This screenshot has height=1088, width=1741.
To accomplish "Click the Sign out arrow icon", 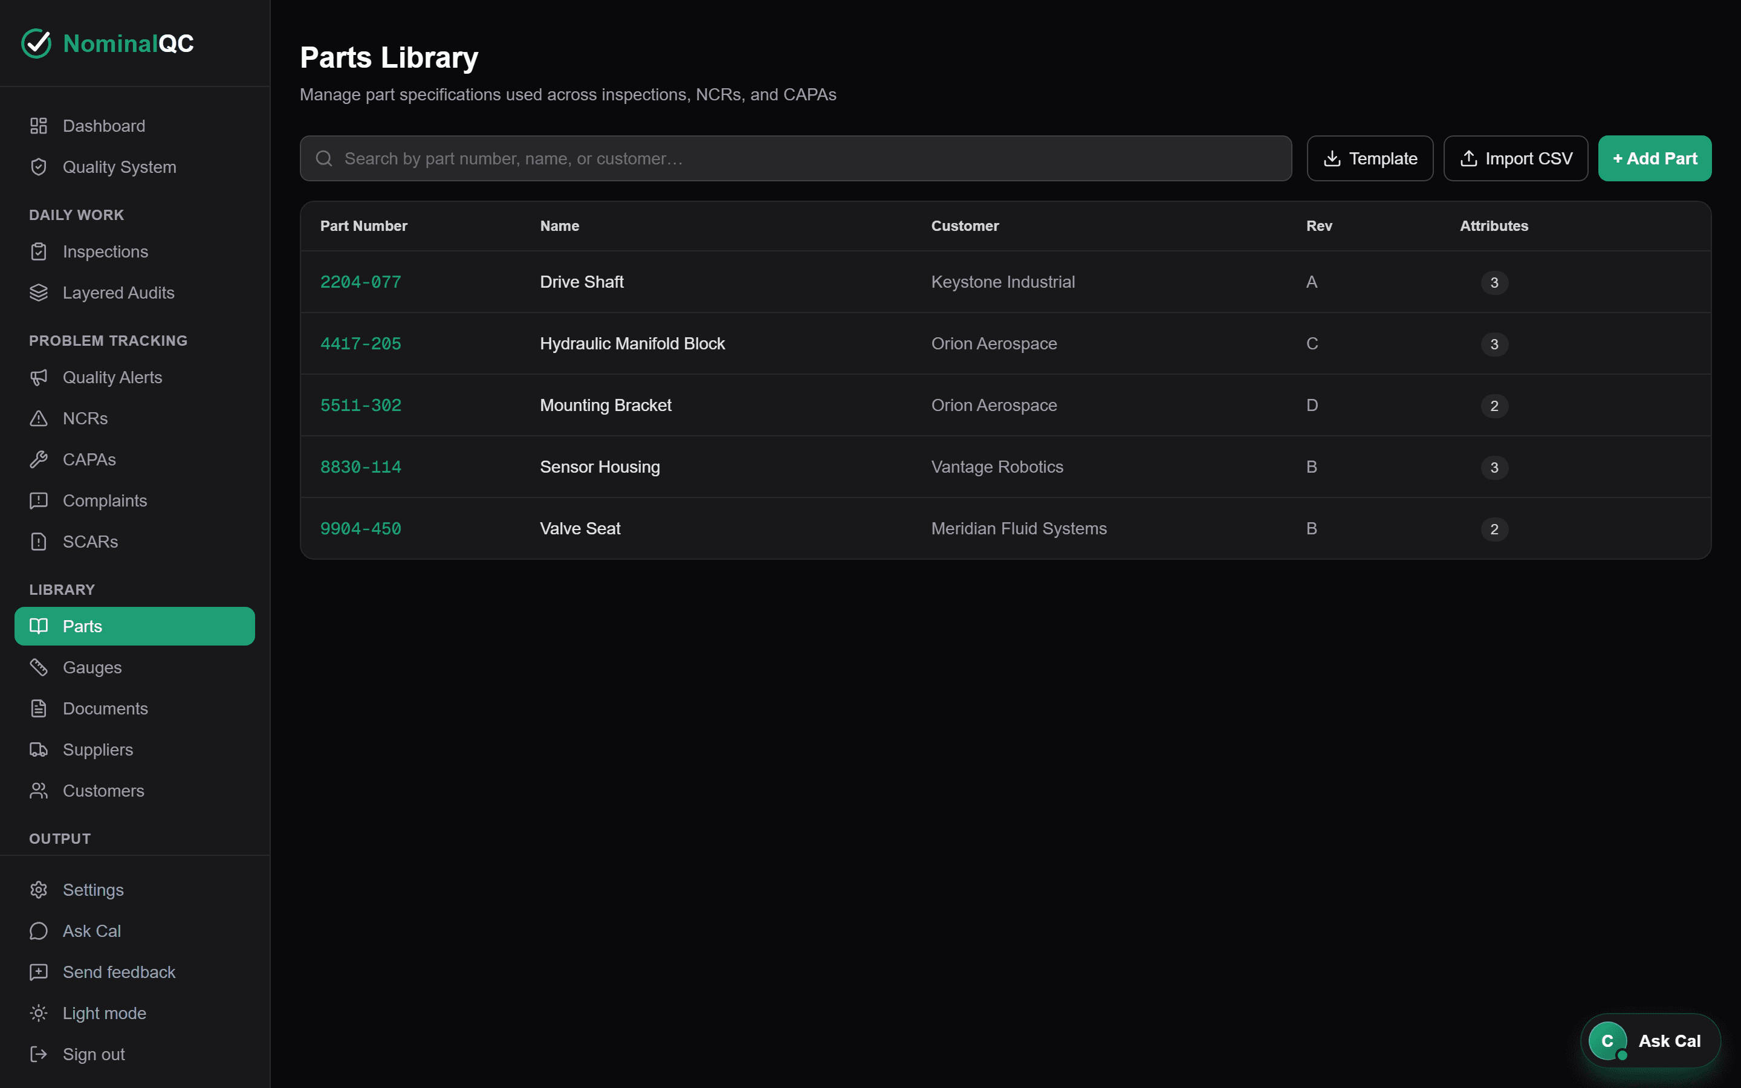I will pyautogui.click(x=39, y=1054).
